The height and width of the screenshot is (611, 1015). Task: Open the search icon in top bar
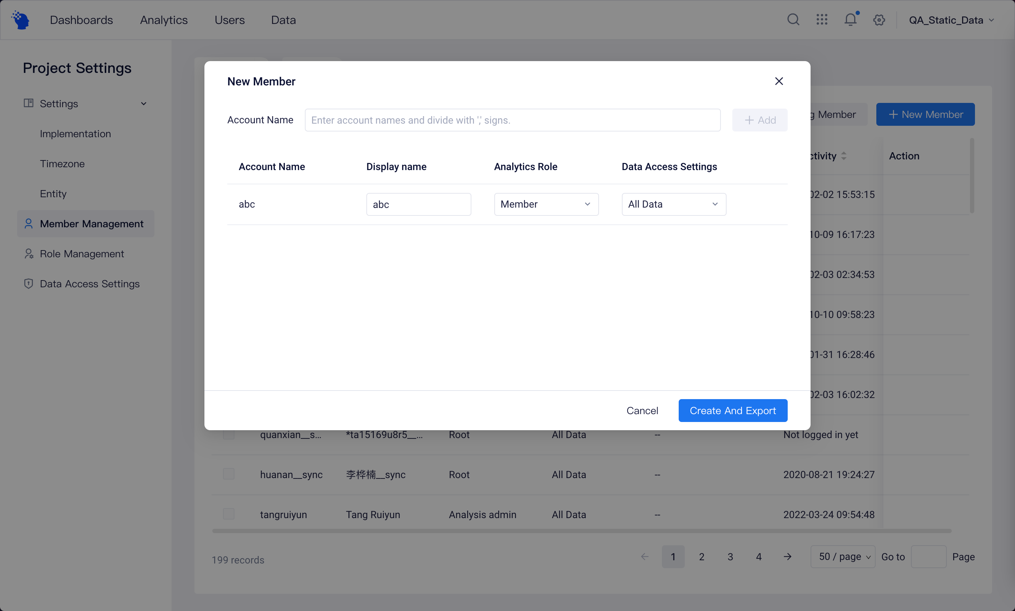point(793,19)
